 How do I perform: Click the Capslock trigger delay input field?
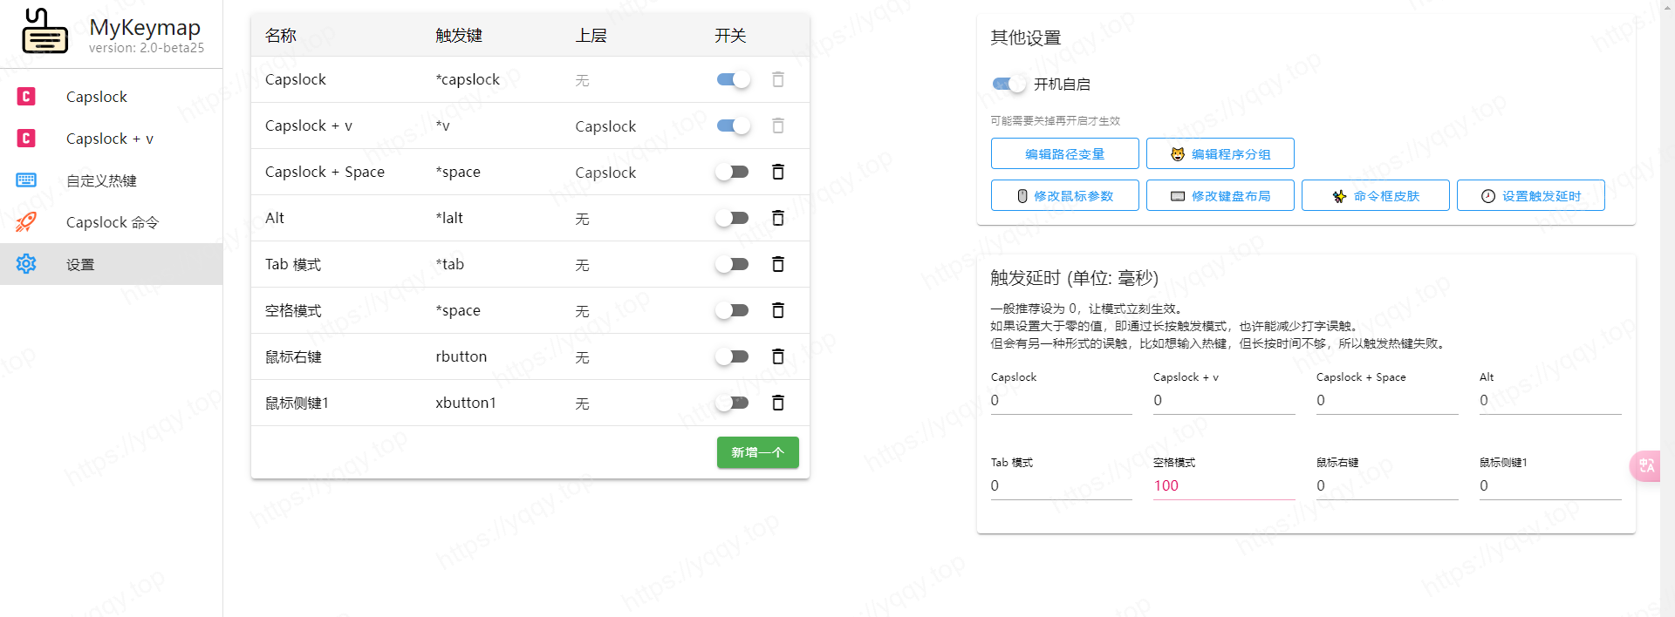tap(1060, 401)
